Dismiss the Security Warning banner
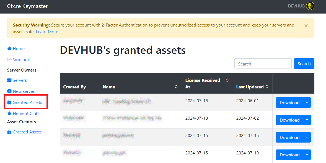Viewport: 326px width, 163px height. (306, 26)
